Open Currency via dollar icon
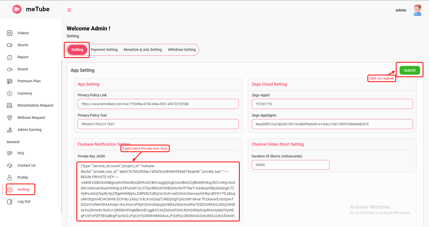429x227 pixels. pos(10,93)
